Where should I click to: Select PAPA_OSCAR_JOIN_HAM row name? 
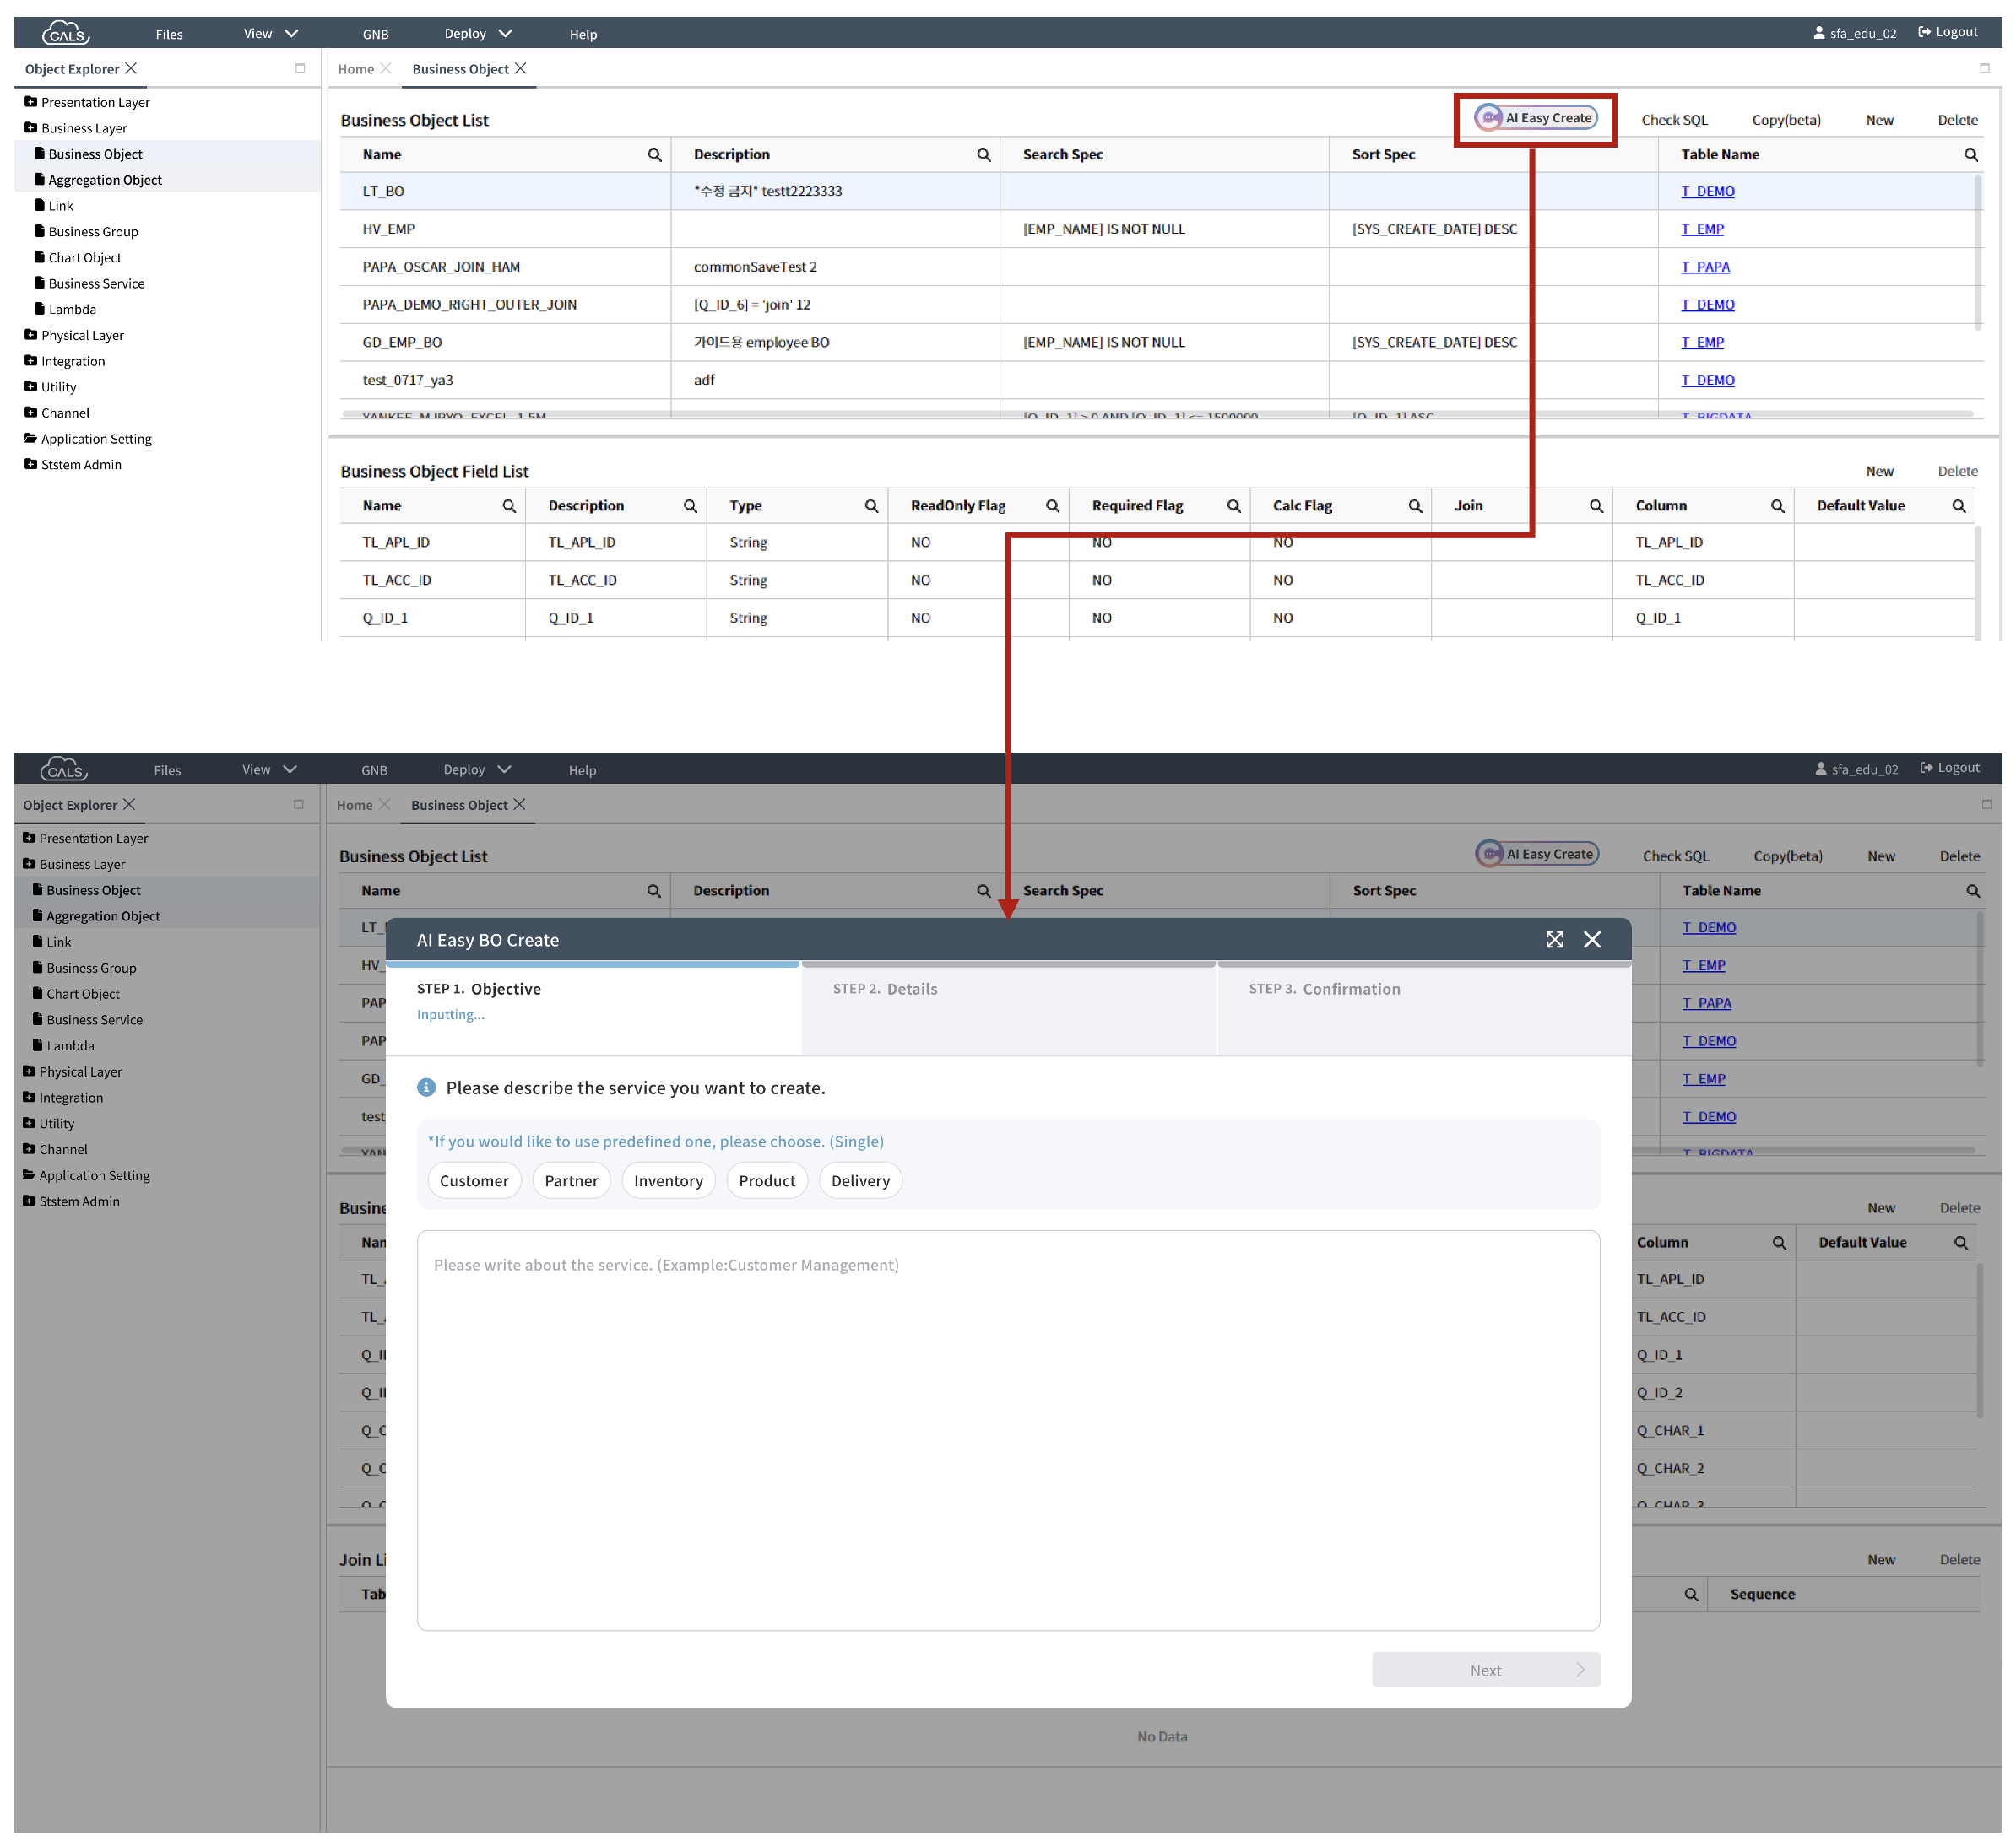[441, 267]
